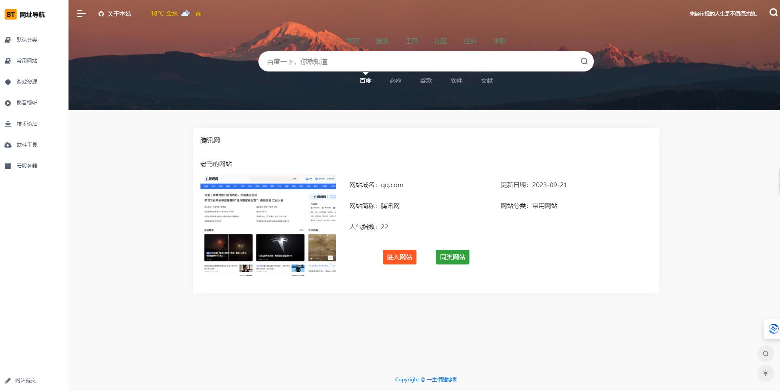This screenshot has height=391, width=780.
Task: Click the orange 进入网站 button
Action: (399, 257)
